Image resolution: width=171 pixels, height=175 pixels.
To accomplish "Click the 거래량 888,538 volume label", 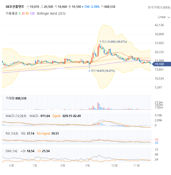I will click(16, 98).
